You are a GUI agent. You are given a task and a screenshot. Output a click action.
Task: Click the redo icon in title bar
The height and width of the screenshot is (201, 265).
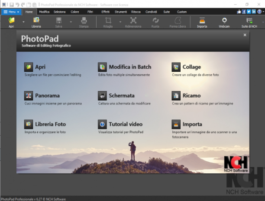click(x=23, y=5)
